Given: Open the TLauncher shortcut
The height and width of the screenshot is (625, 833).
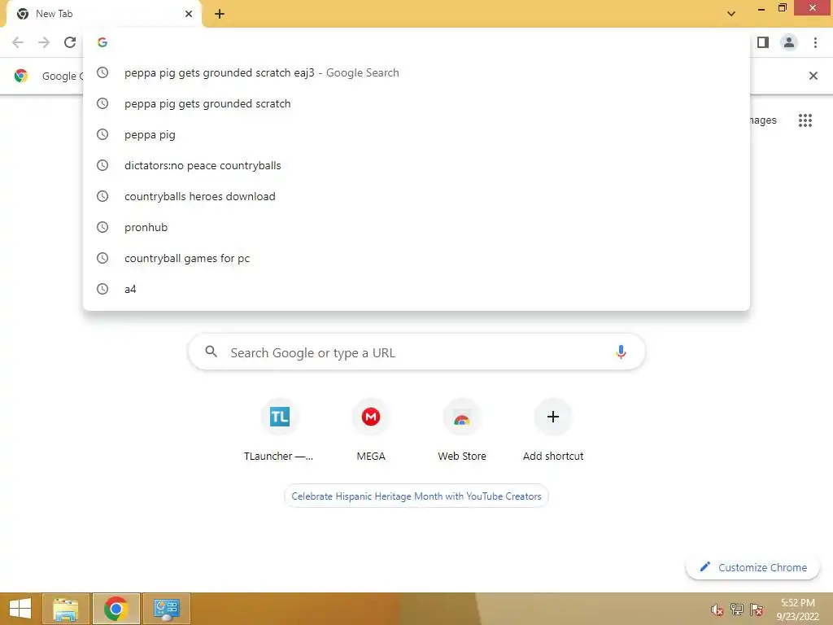Looking at the screenshot, I should [280, 430].
